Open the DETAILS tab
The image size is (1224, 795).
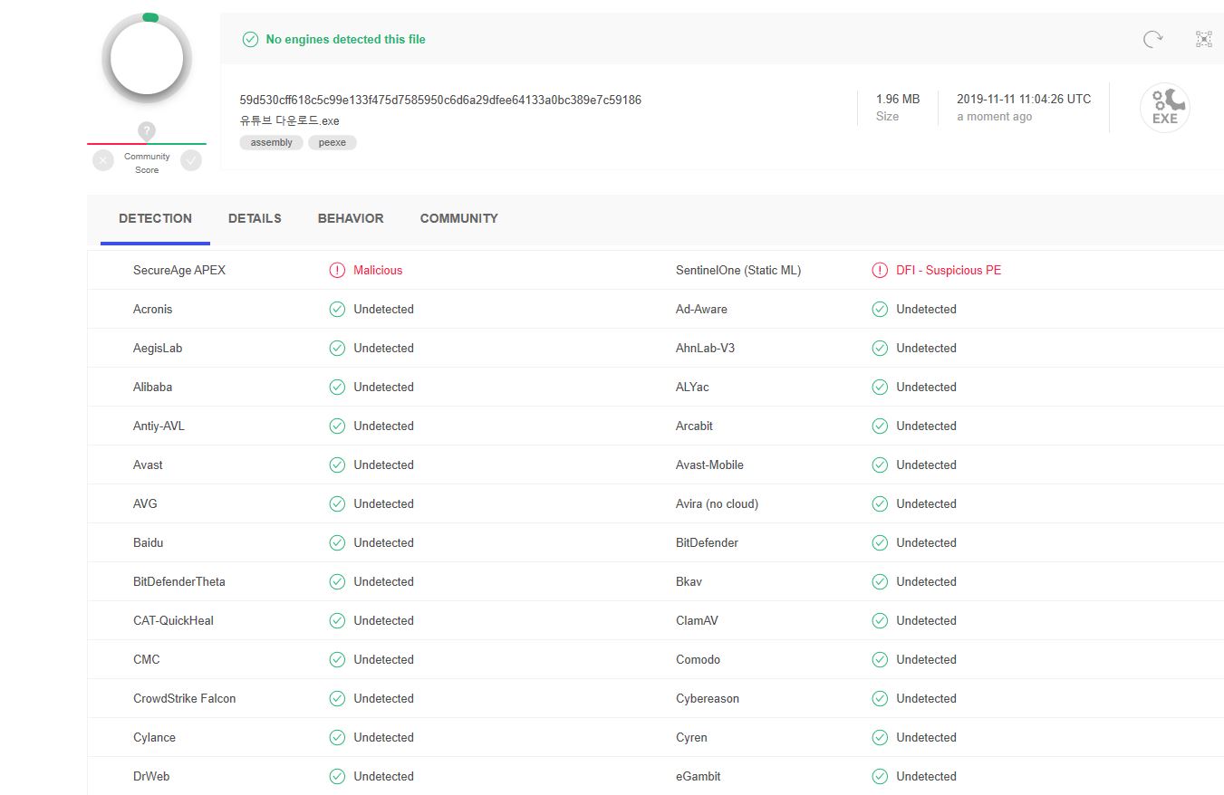(x=255, y=218)
